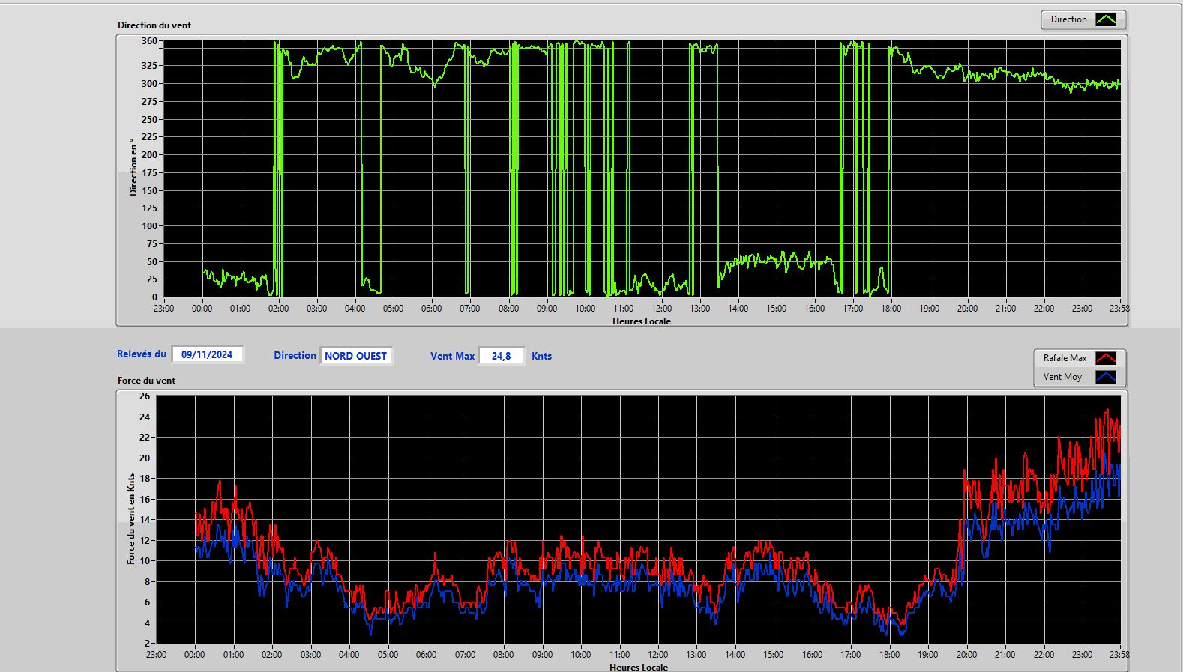The width and height of the screenshot is (1183, 672).
Task: Click the green Direction legend icon
Action: point(1106,19)
